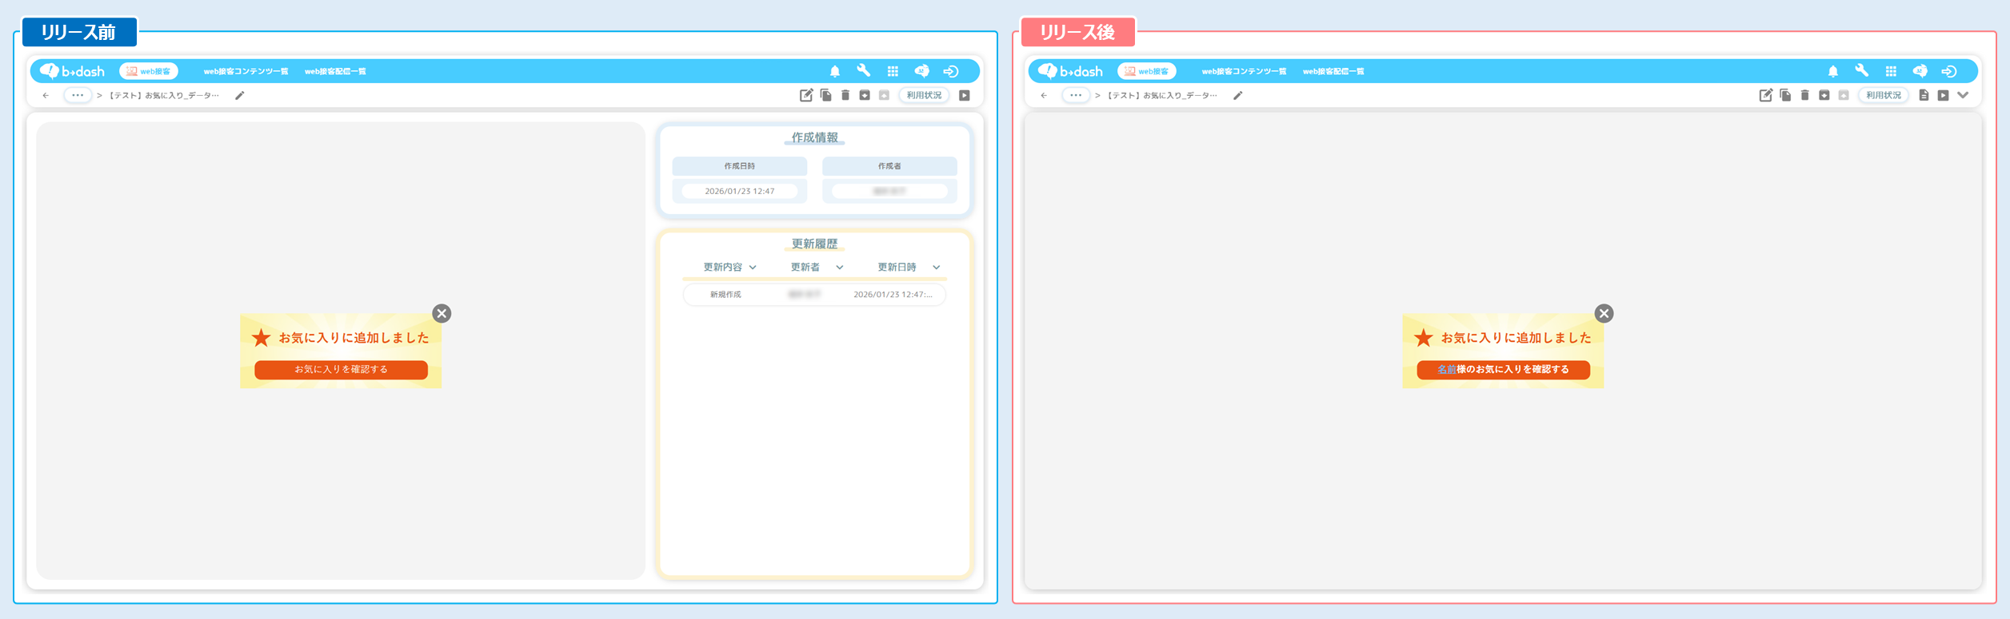This screenshot has height=619, width=2010.
Task: Click the 利用状況 button in before-release toolbar
Action: coord(924,95)
